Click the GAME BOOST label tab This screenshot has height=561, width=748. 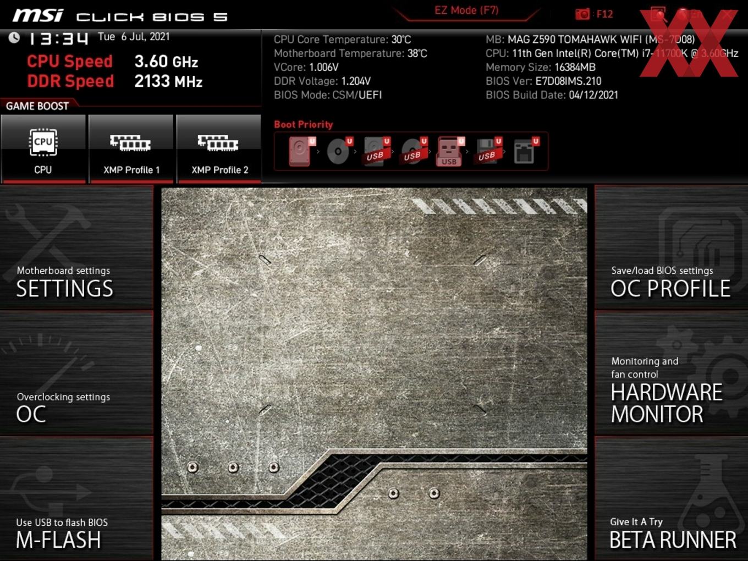[37, 106]
